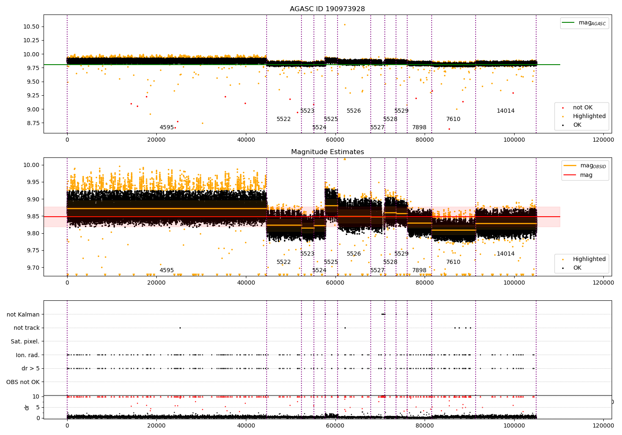Select the 8.75 y-axis tick label

pyautogui.click(x=33, y=123)
